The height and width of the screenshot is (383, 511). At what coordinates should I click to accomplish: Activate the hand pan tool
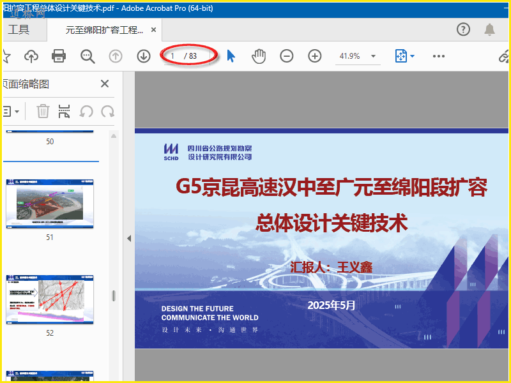(x=259, y=56)
